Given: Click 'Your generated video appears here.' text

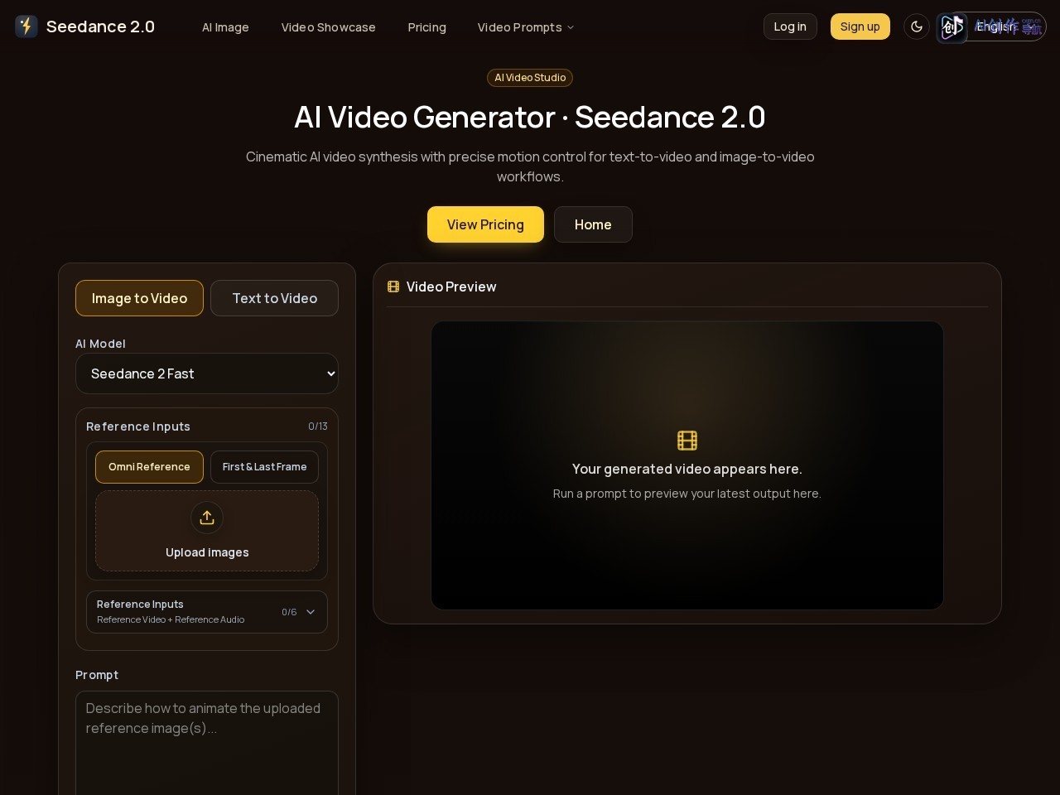Looking at the screenshot, I should coord(687,469).
